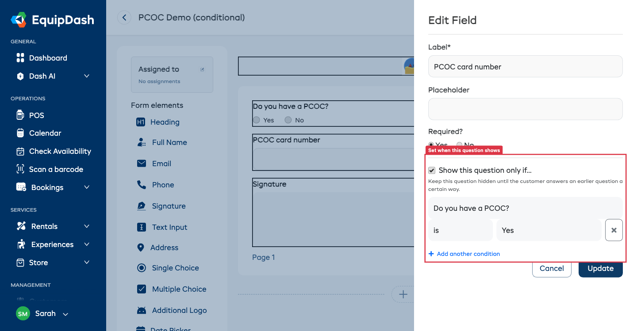Click the POS terminal icon
The width and height of the screenshot is (637, 331).
coord(20,115)
